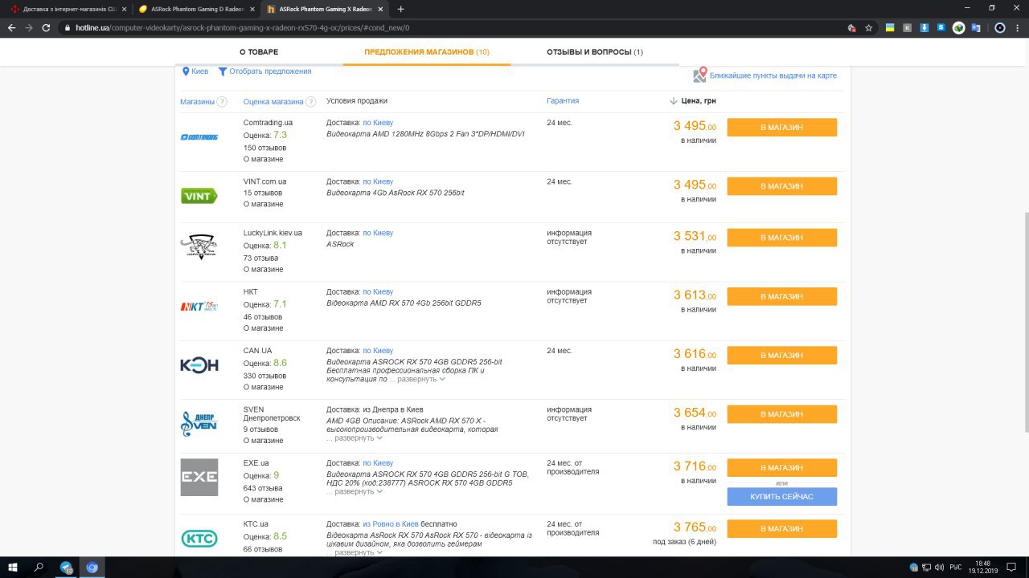Open the Google Translate extension icon

(x=976, y=27)
